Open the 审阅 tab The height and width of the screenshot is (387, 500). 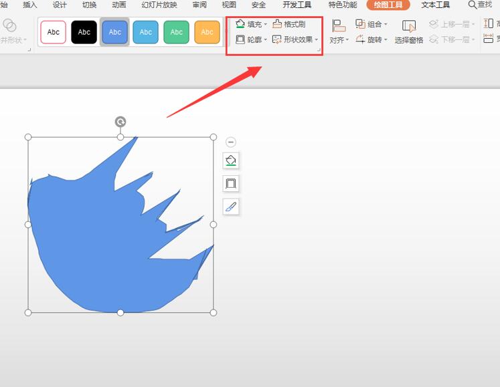click(x=199, y=5)
